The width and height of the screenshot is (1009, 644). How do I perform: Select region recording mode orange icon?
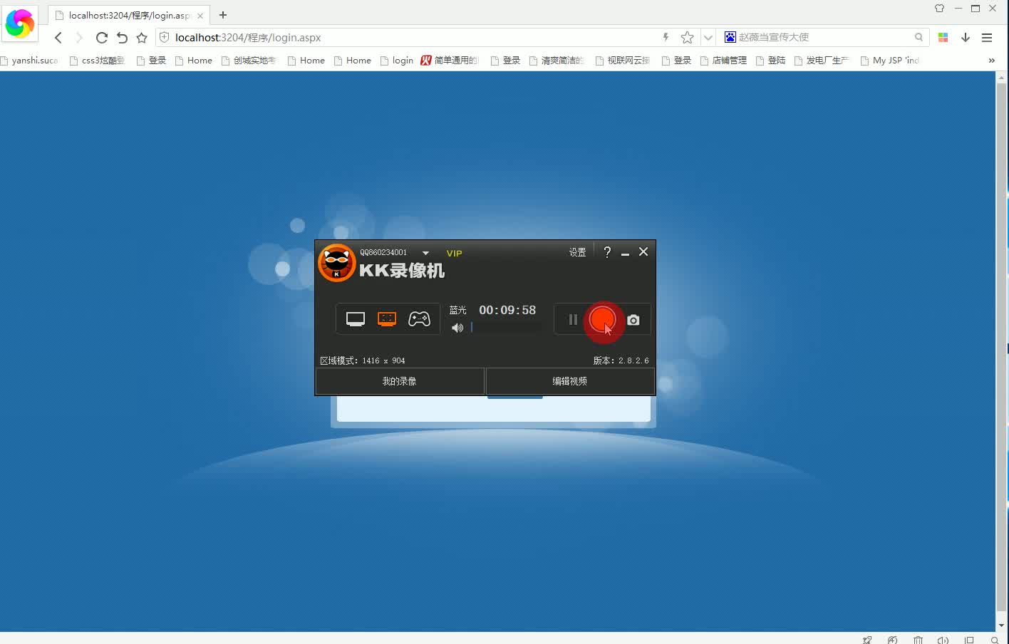coord(387,318)
